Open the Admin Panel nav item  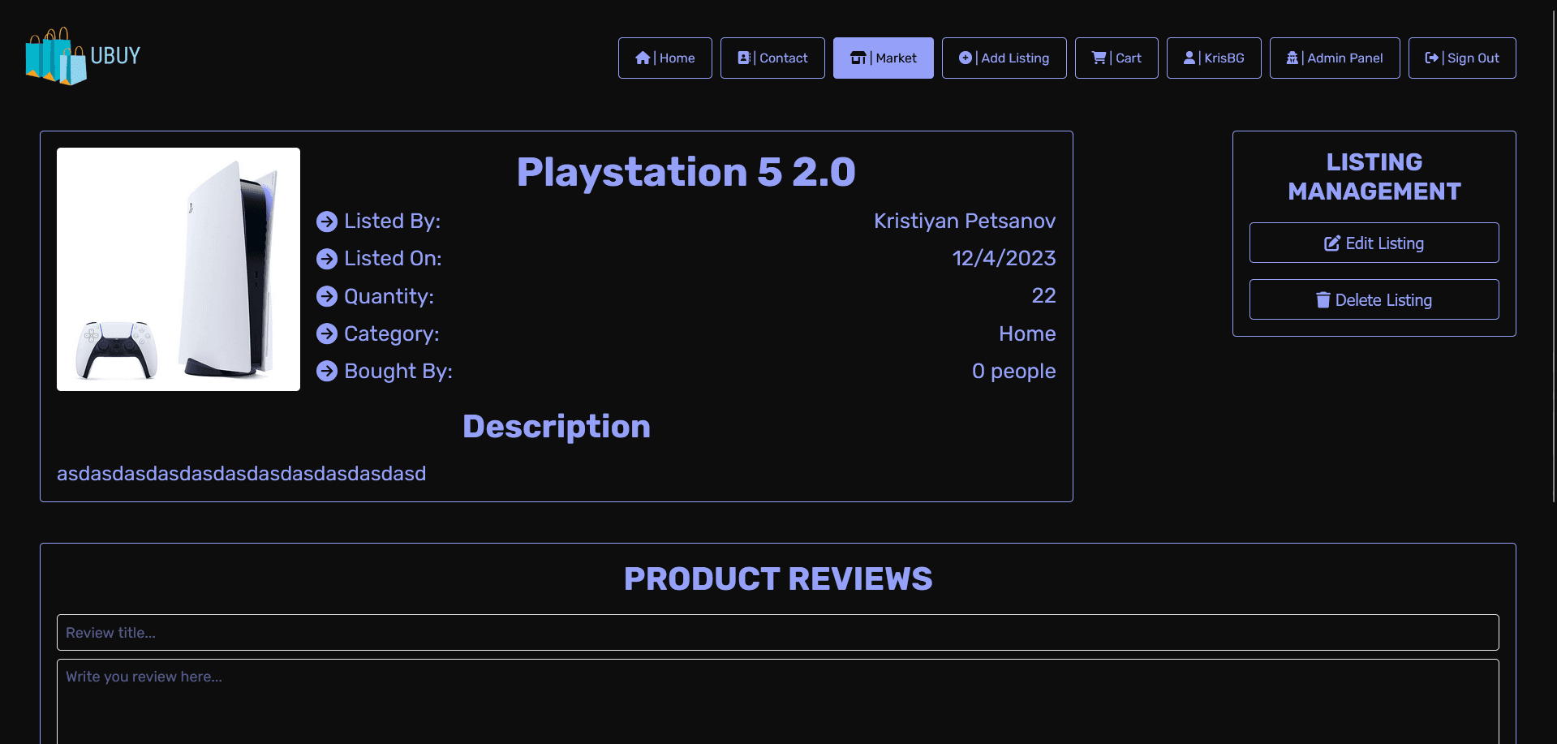tap(1334, 58)
